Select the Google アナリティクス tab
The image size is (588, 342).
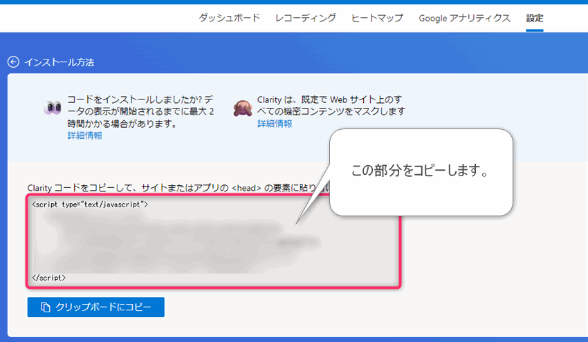[465, 18]
